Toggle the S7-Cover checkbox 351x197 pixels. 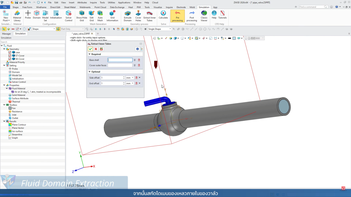(10, 56)
